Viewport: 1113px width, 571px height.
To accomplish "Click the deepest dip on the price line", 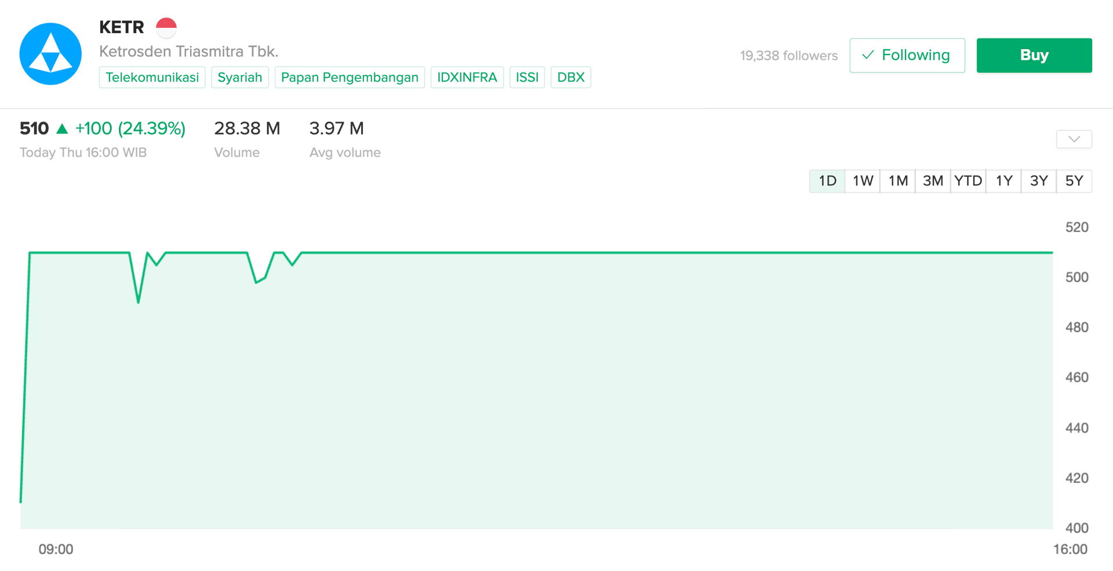I will (x=138, y=301).
